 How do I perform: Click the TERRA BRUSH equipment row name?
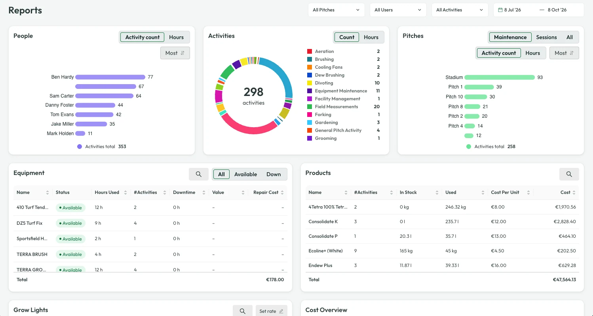[x=32, y=254]
